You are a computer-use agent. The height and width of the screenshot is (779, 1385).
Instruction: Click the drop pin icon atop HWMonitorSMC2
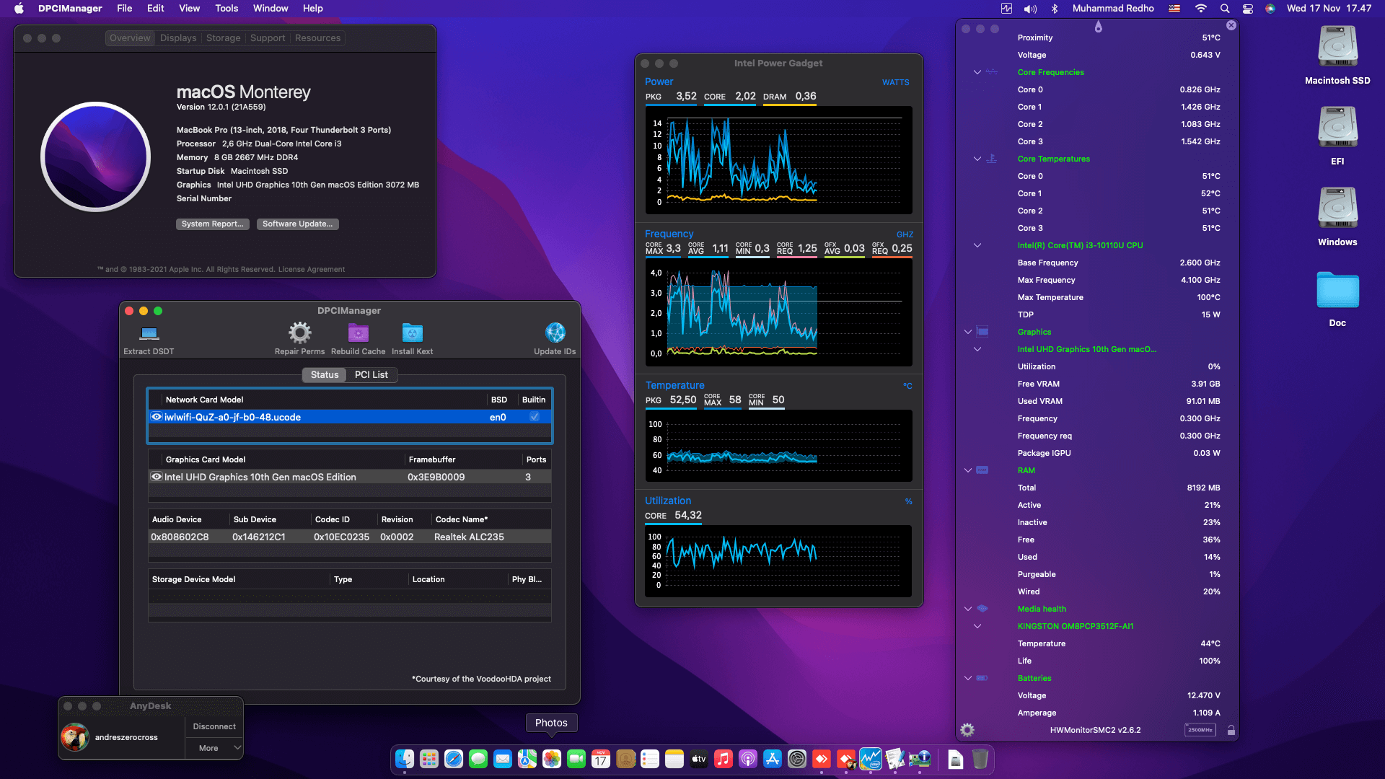tap(1098, 27)
